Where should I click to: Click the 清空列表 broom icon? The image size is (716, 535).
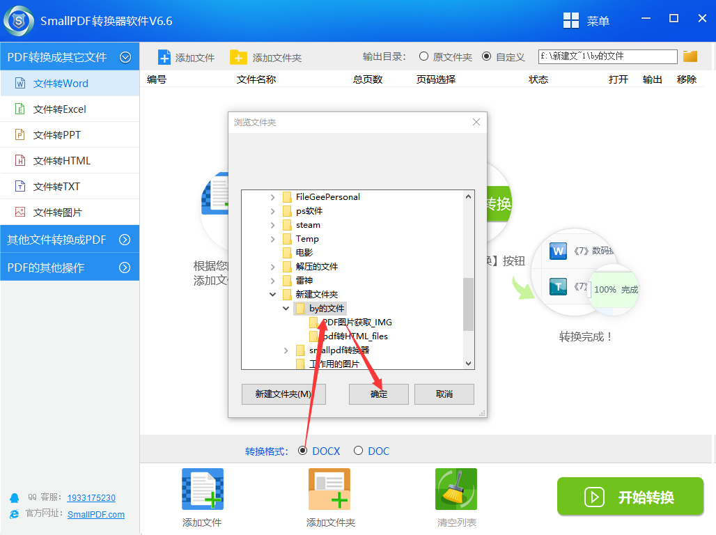[456, 489]
